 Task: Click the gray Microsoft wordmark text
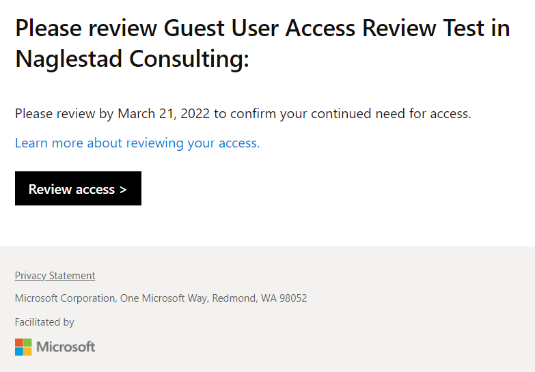tap(66, 347)
